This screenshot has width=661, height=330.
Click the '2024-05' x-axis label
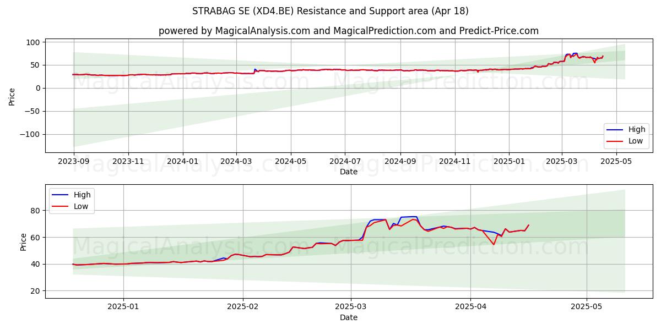(290, 162)
